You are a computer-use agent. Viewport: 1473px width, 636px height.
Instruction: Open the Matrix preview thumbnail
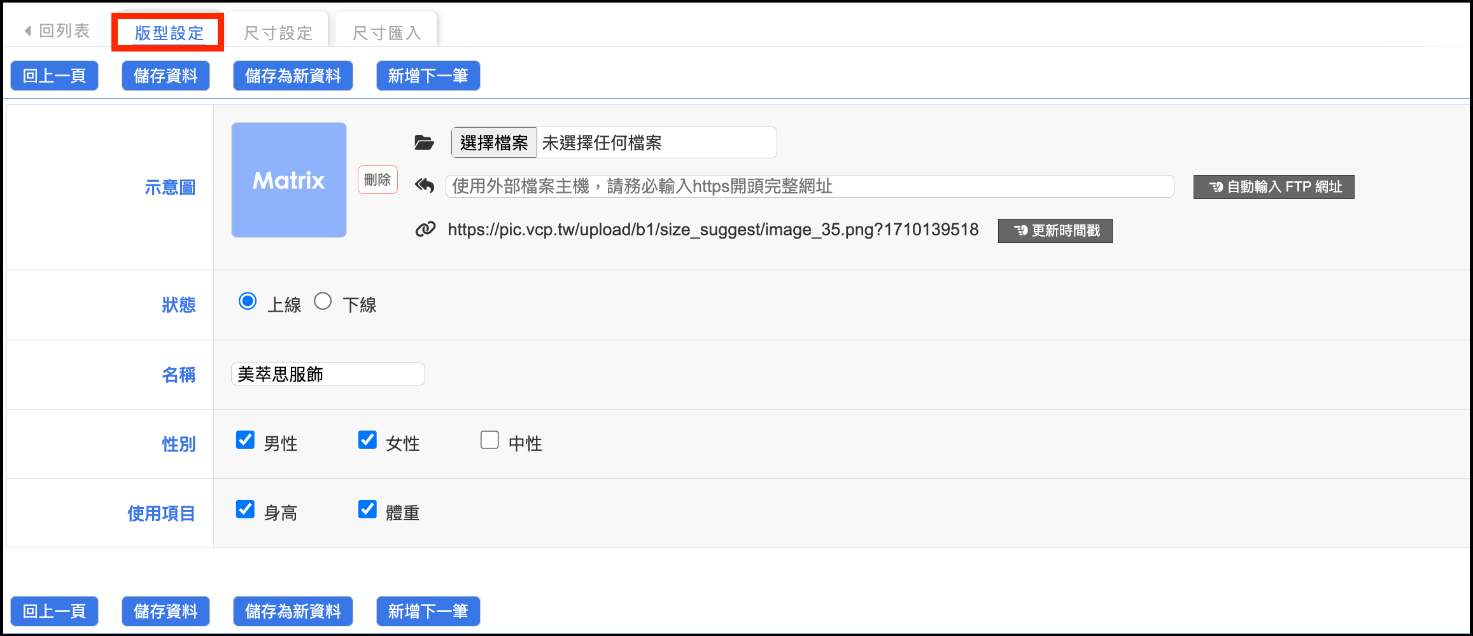pyautogui.click(x=289, y=180)
